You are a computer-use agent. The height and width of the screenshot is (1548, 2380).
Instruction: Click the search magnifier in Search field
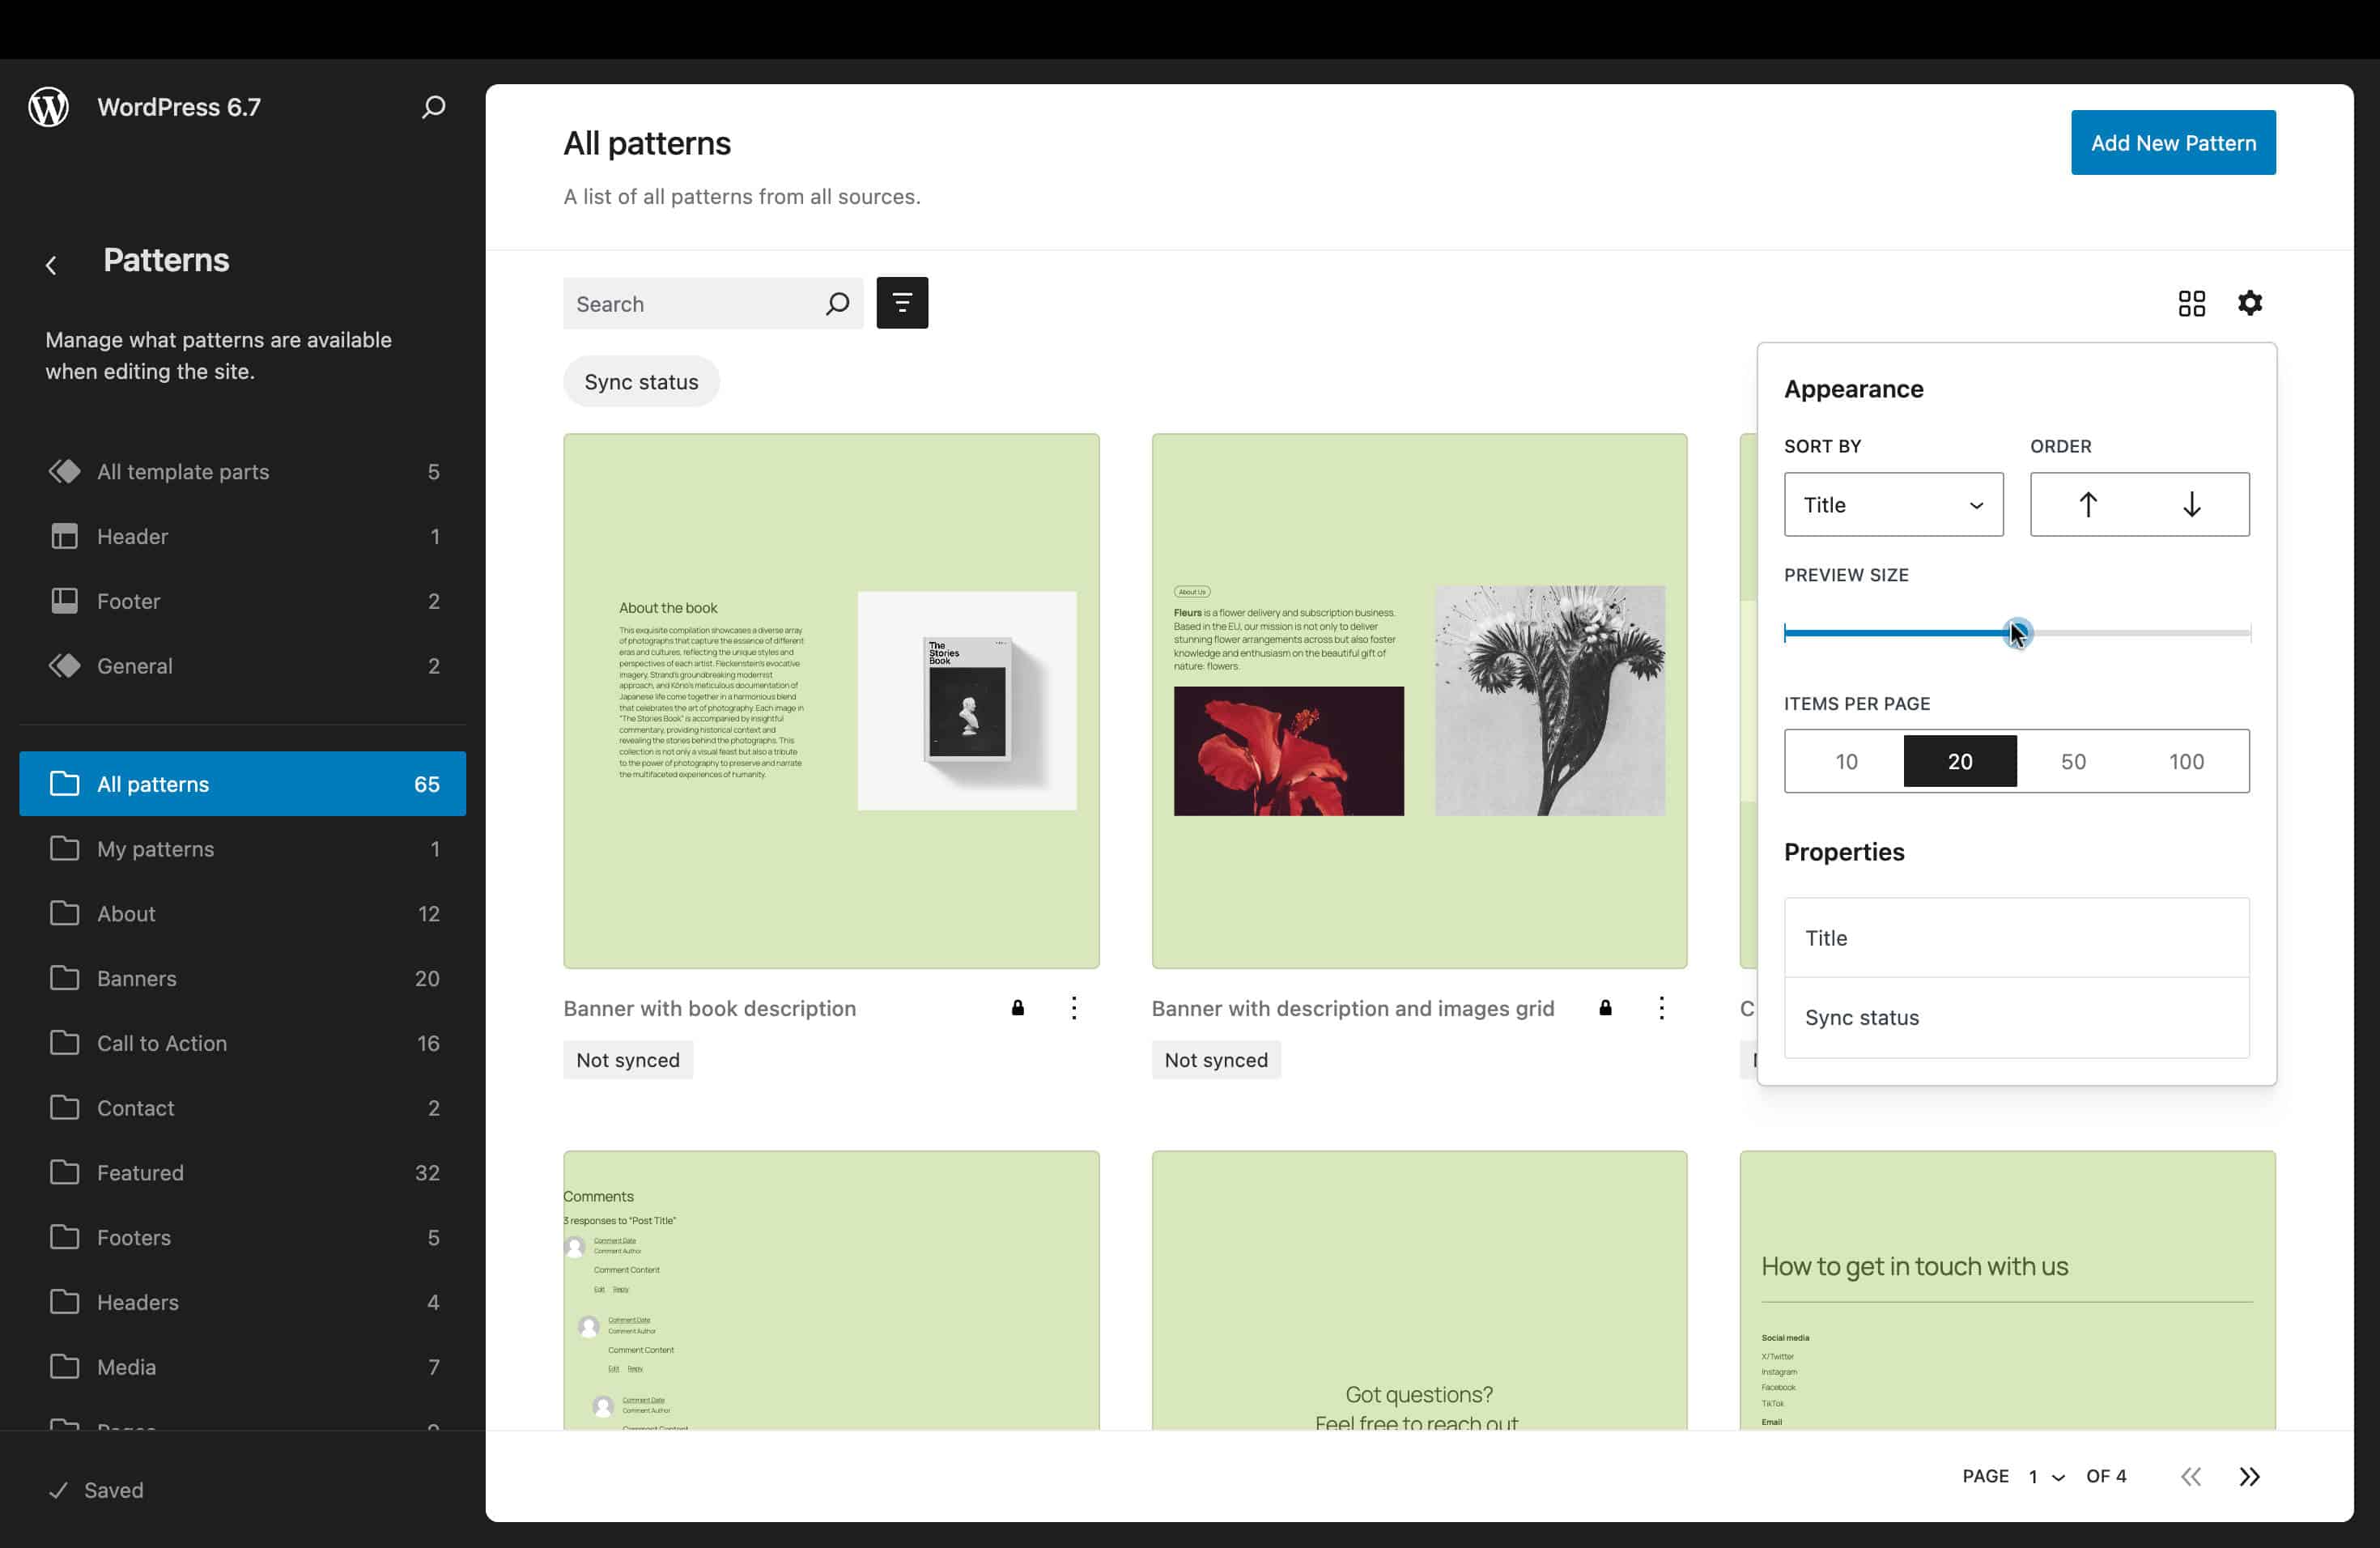pos(837,304)
